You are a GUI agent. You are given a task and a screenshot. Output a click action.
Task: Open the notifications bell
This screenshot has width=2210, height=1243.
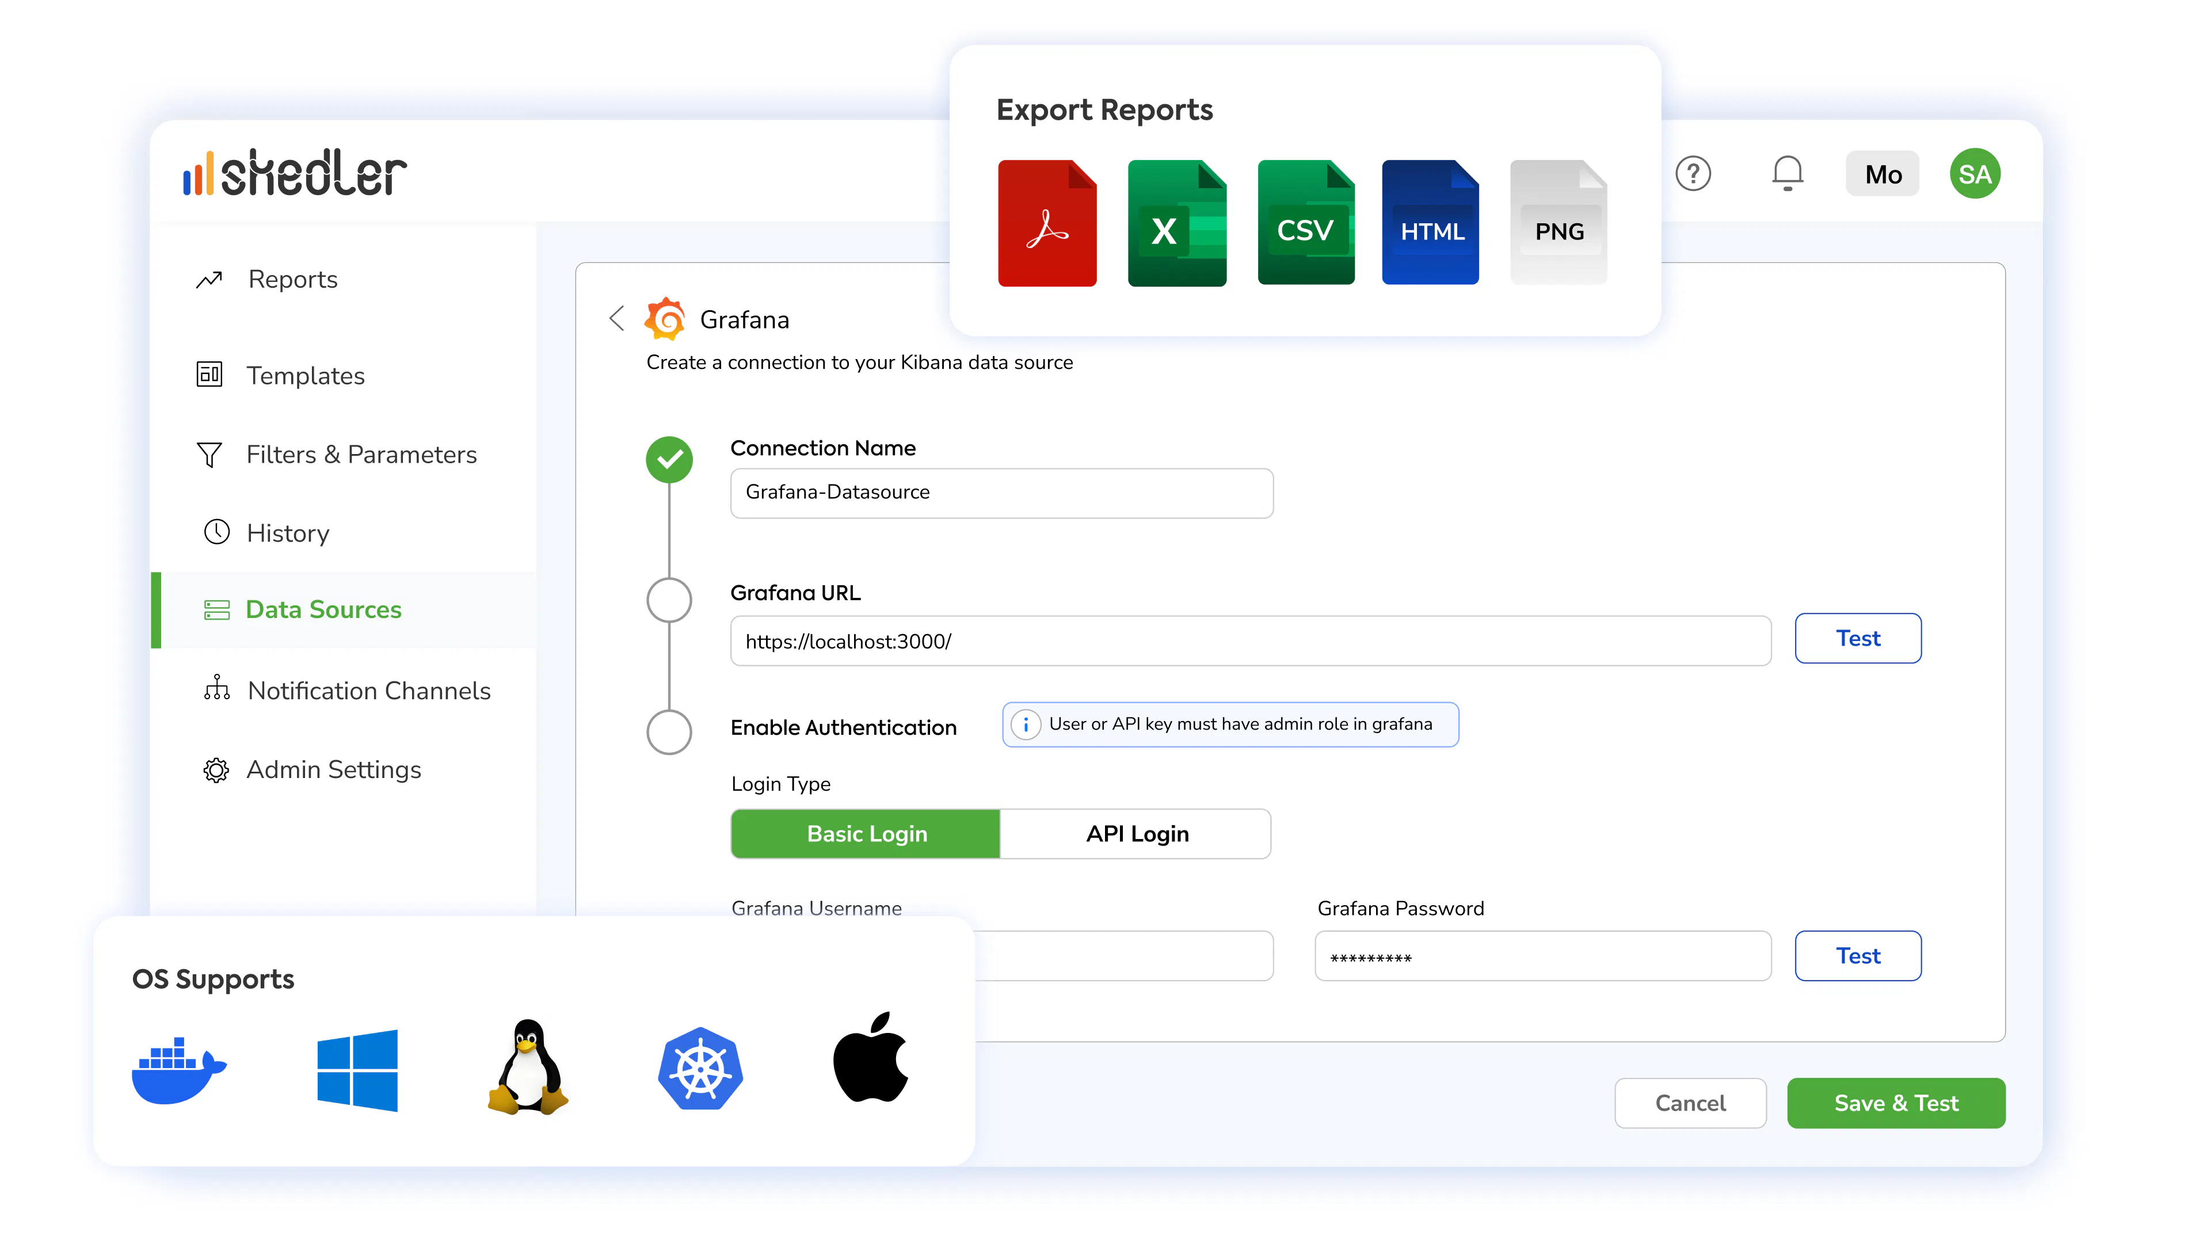1787,173
